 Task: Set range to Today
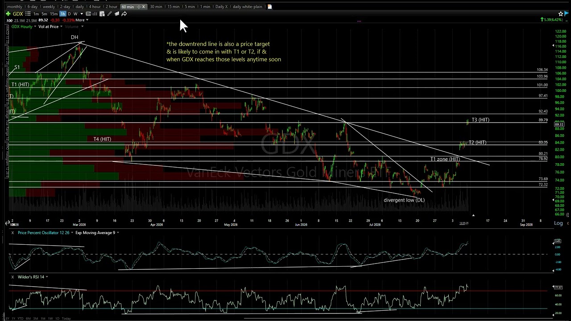pos(66,318)
